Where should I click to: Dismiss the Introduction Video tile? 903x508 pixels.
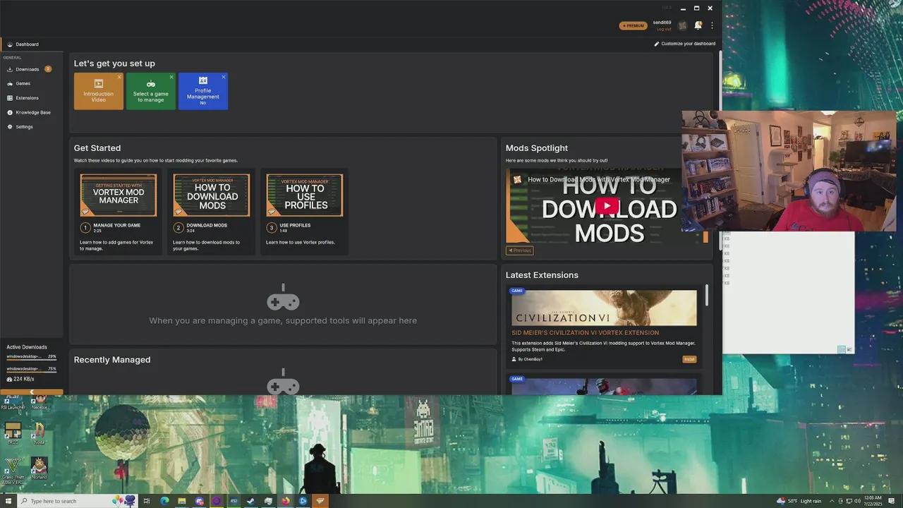pyautogui.click(x=119, y=77)
